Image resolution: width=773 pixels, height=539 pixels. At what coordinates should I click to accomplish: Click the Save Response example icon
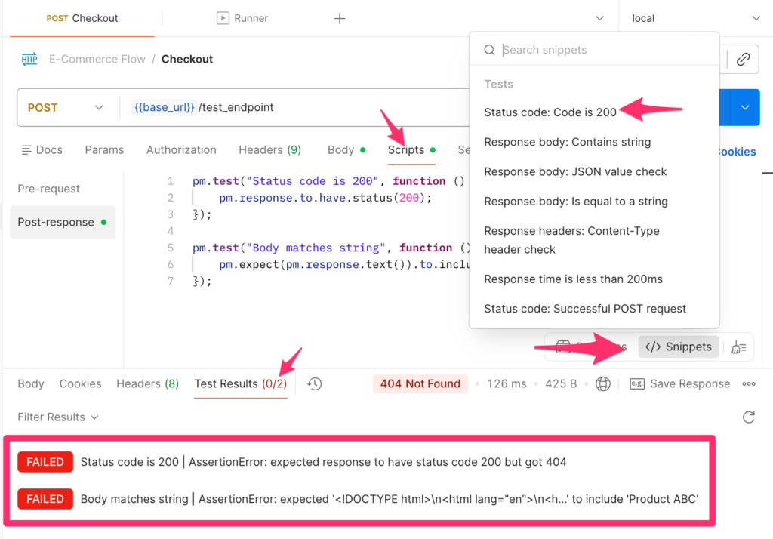point(637,383)
